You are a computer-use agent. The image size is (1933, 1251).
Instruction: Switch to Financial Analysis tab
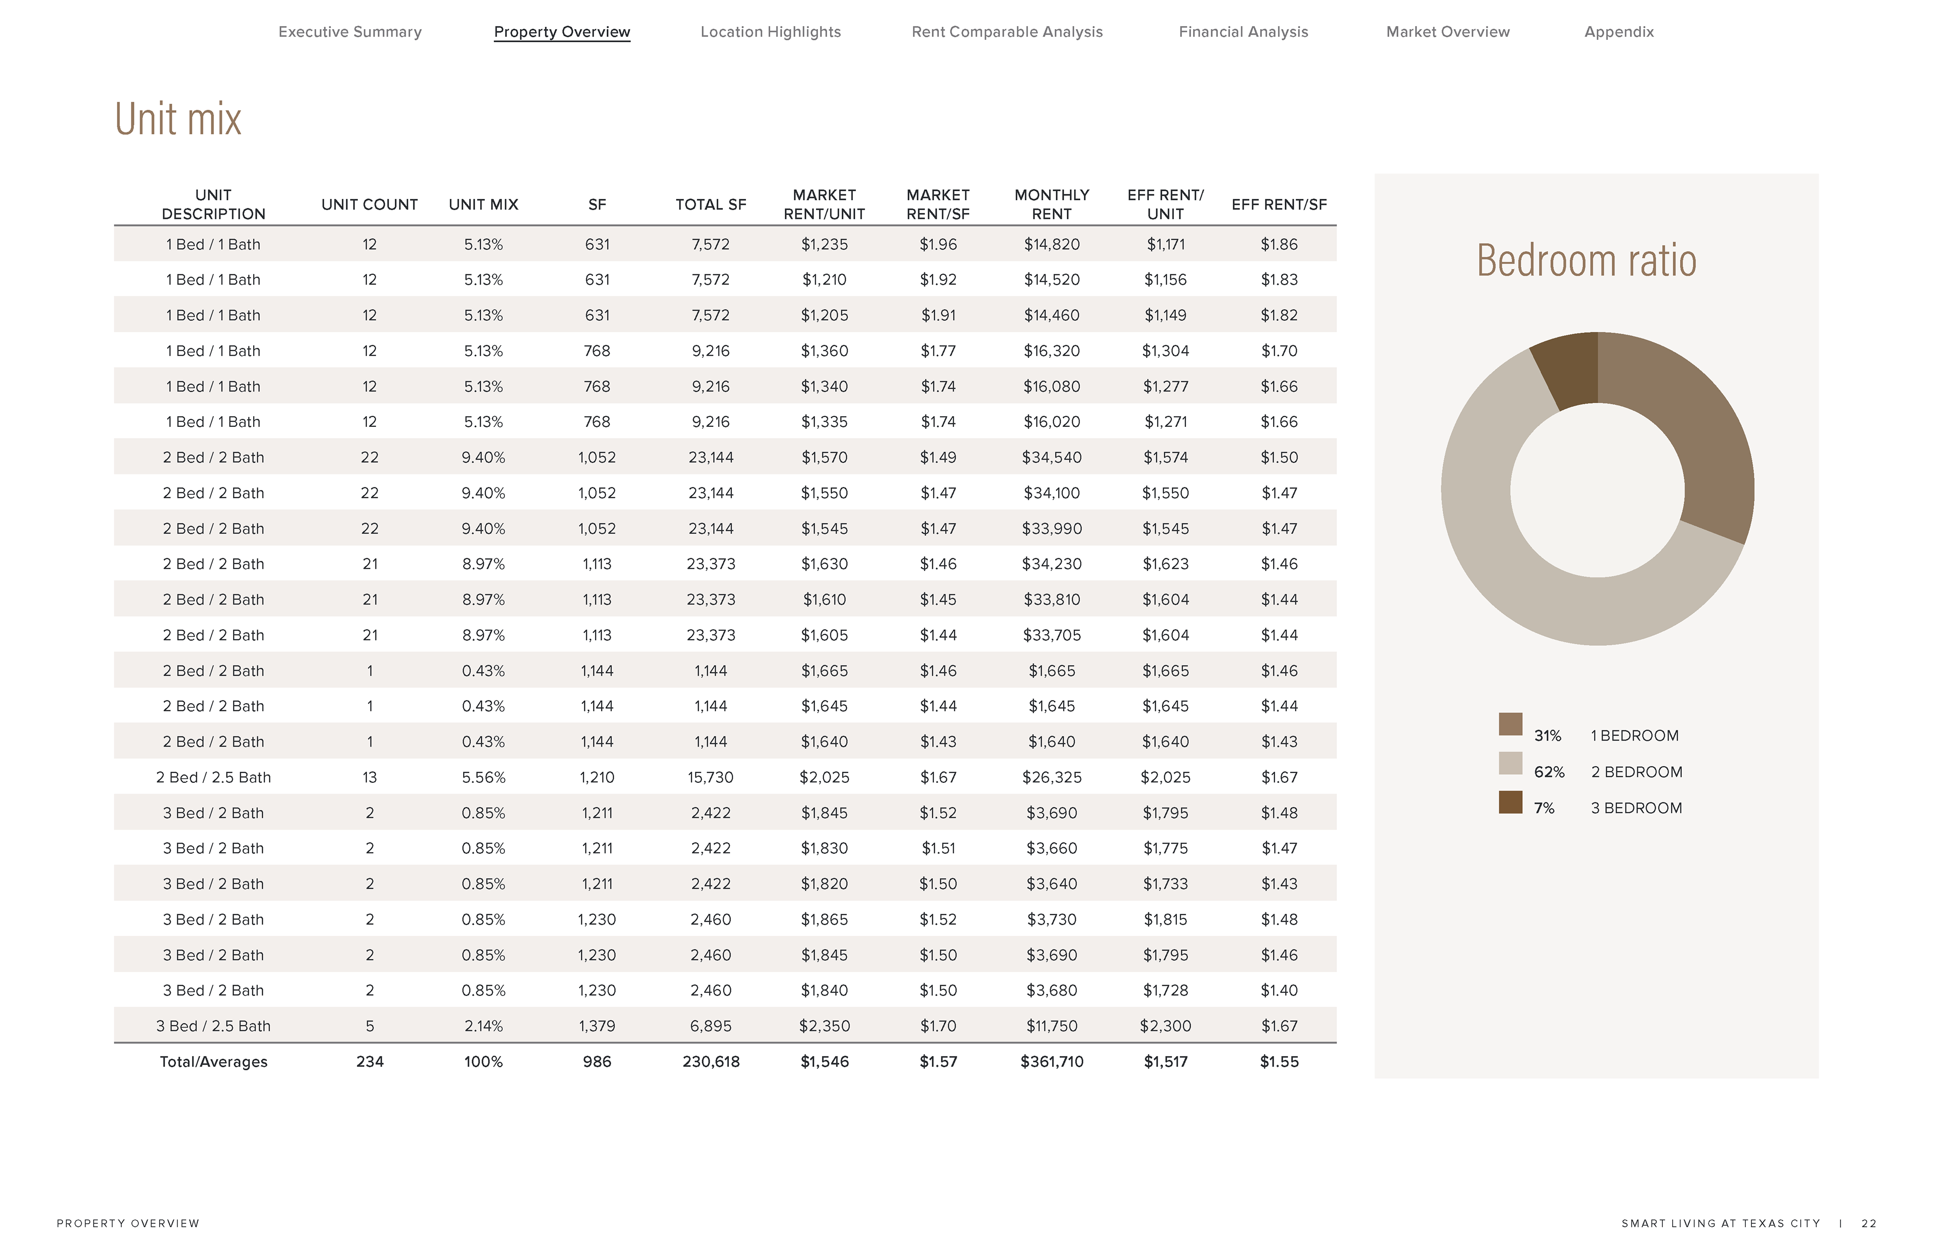pos(1243,32)
